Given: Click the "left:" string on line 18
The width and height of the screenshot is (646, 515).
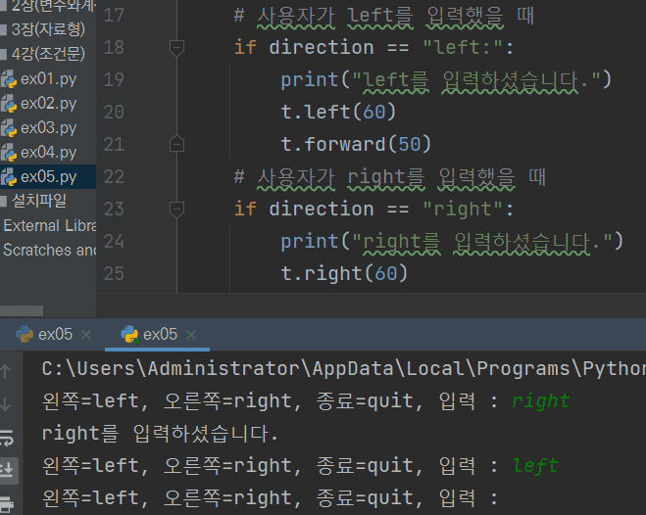Looking at the screenshot, I should coord(463,48).
